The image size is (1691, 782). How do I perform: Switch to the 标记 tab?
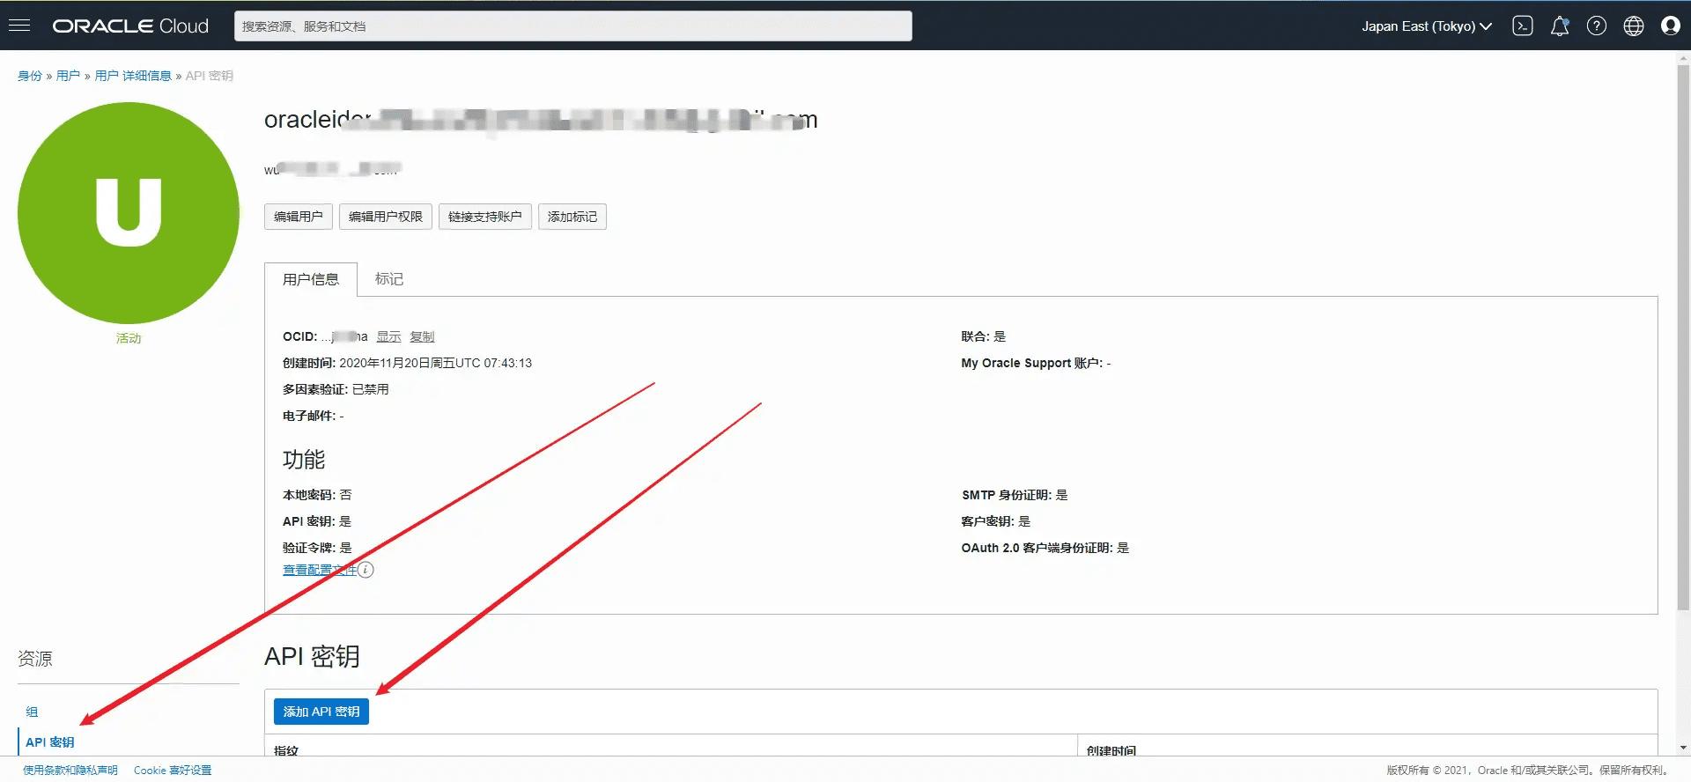click(389, 279)
